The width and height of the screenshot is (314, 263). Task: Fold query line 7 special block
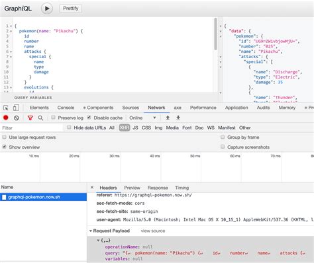11,57
